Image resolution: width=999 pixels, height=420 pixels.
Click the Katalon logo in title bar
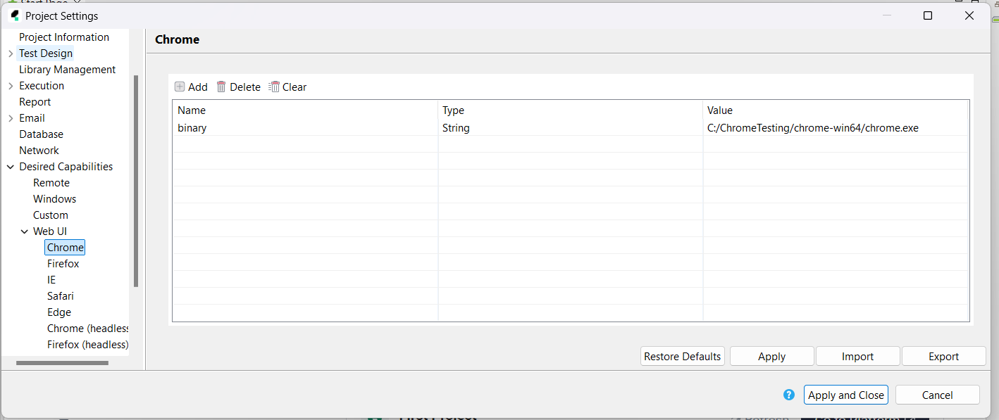tap(15, 15)
